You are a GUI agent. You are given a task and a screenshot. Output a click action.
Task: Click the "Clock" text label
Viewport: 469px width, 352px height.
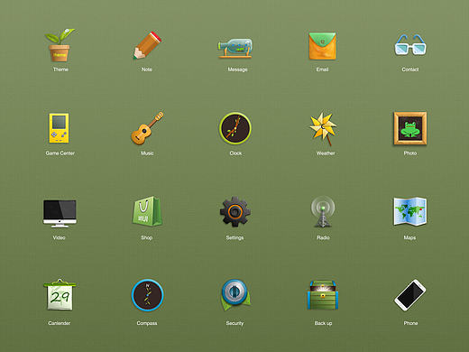point(235,153)
